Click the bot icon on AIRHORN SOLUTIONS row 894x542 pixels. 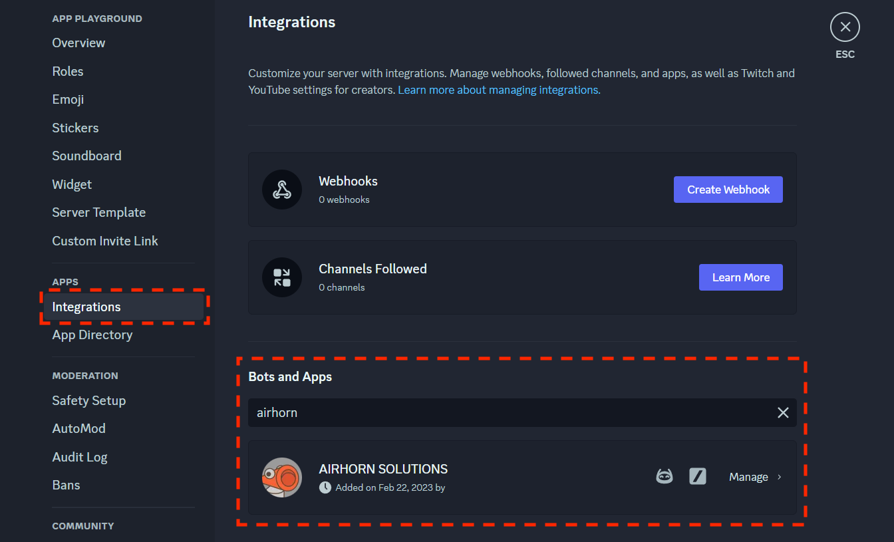pyautogui.click(x=665, y=477)
